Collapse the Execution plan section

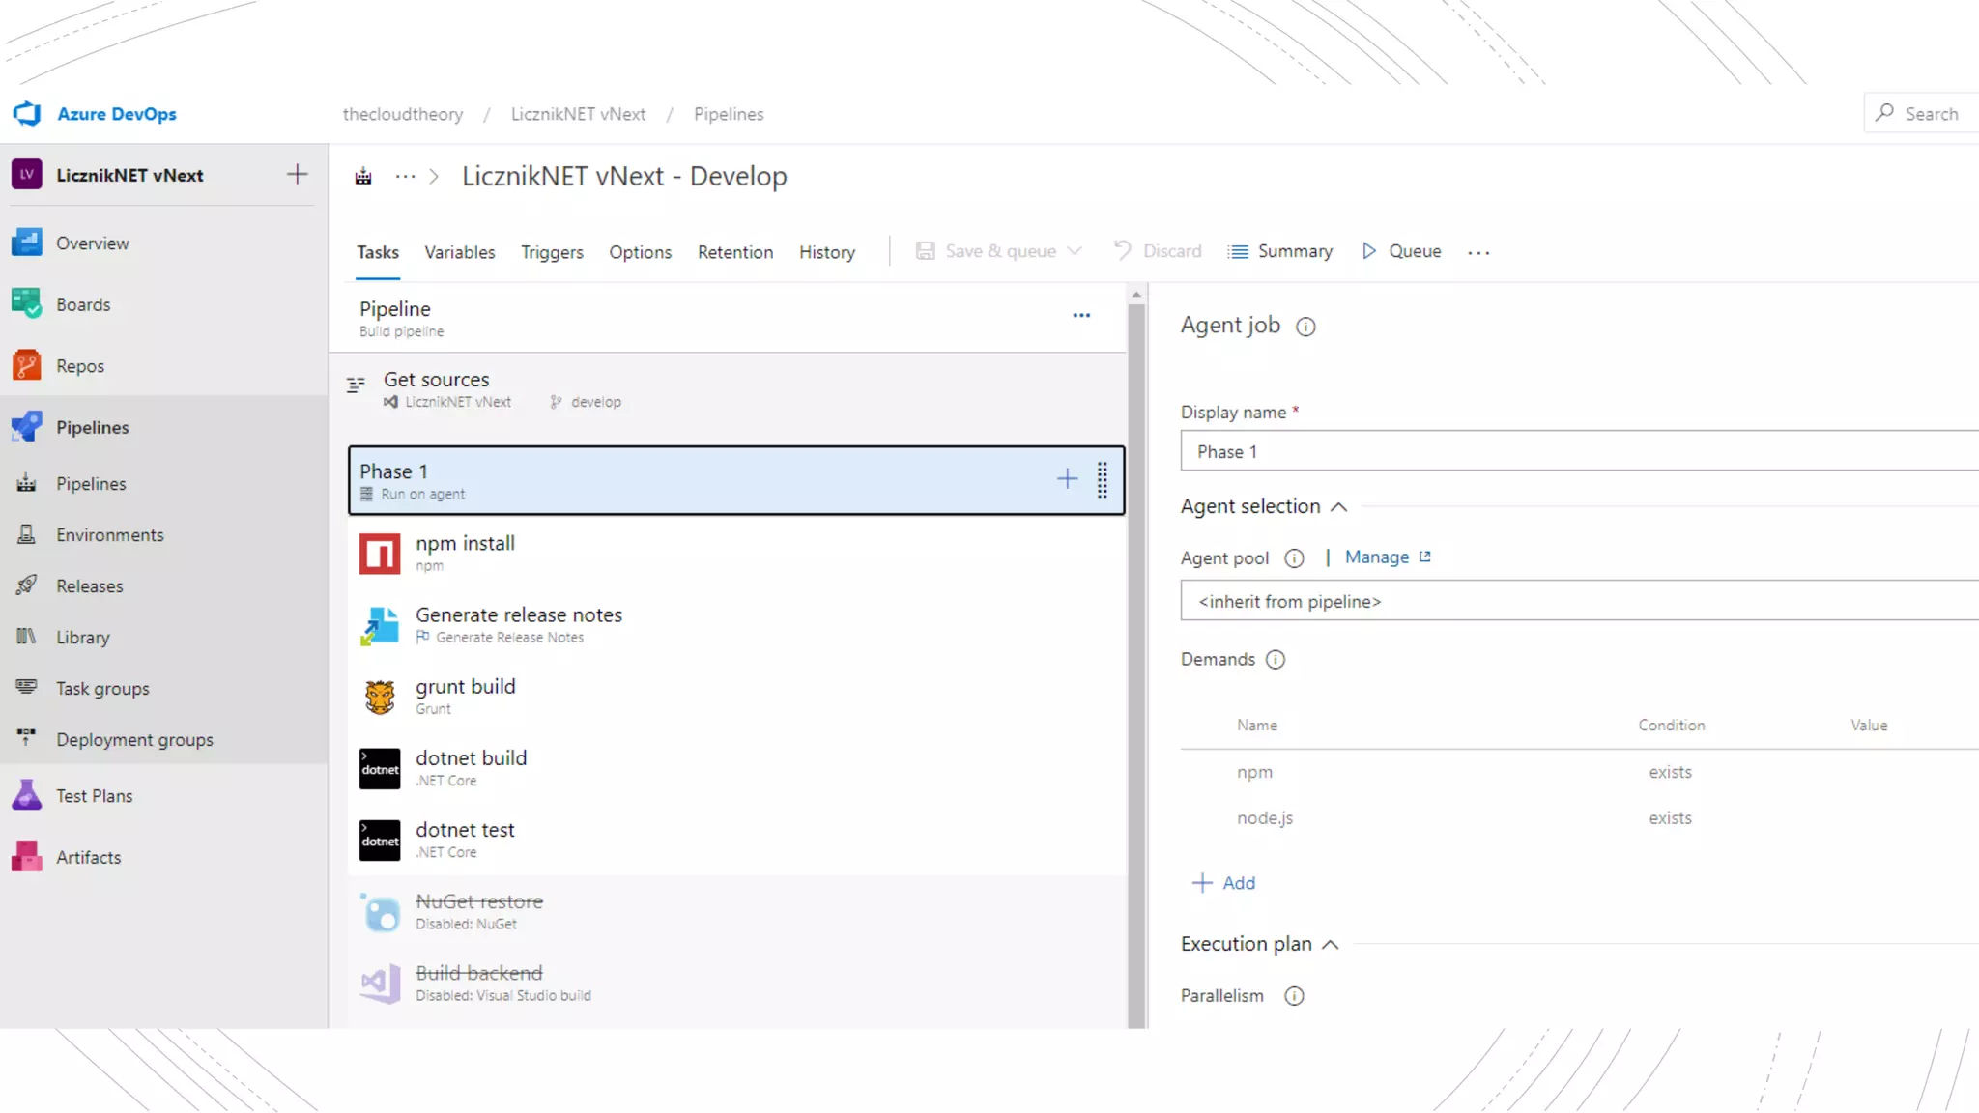[1331, 945]
